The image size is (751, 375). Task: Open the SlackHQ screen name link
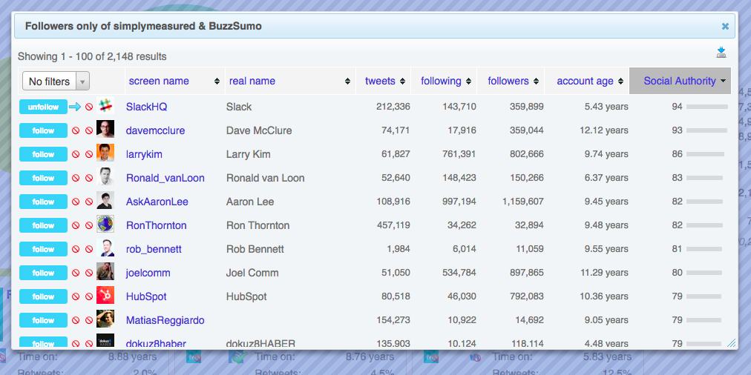tap(146, 107)
